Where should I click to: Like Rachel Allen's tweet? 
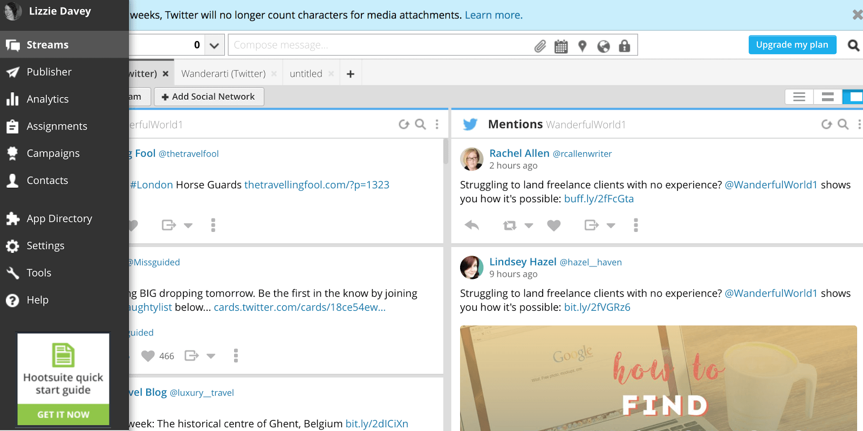[x=554, y=225]
